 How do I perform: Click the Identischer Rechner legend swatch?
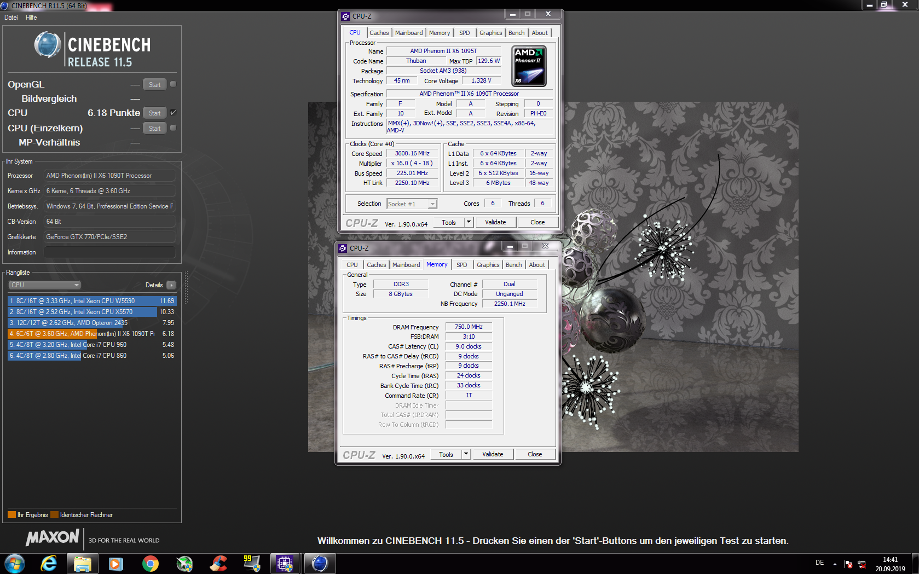point(54,515)
